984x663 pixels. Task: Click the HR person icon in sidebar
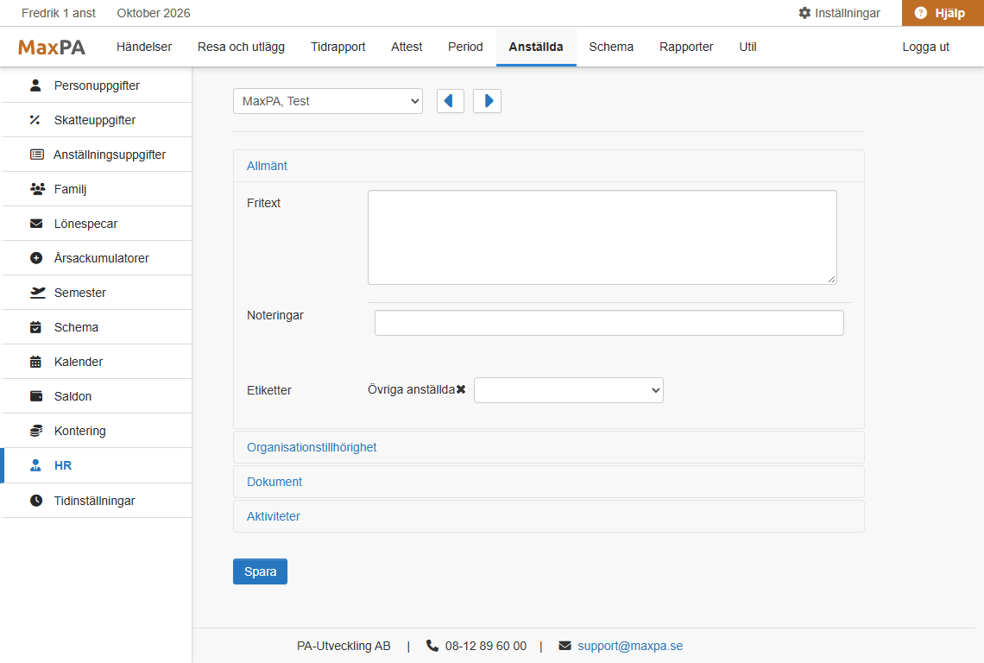click(x=35, y=465)
